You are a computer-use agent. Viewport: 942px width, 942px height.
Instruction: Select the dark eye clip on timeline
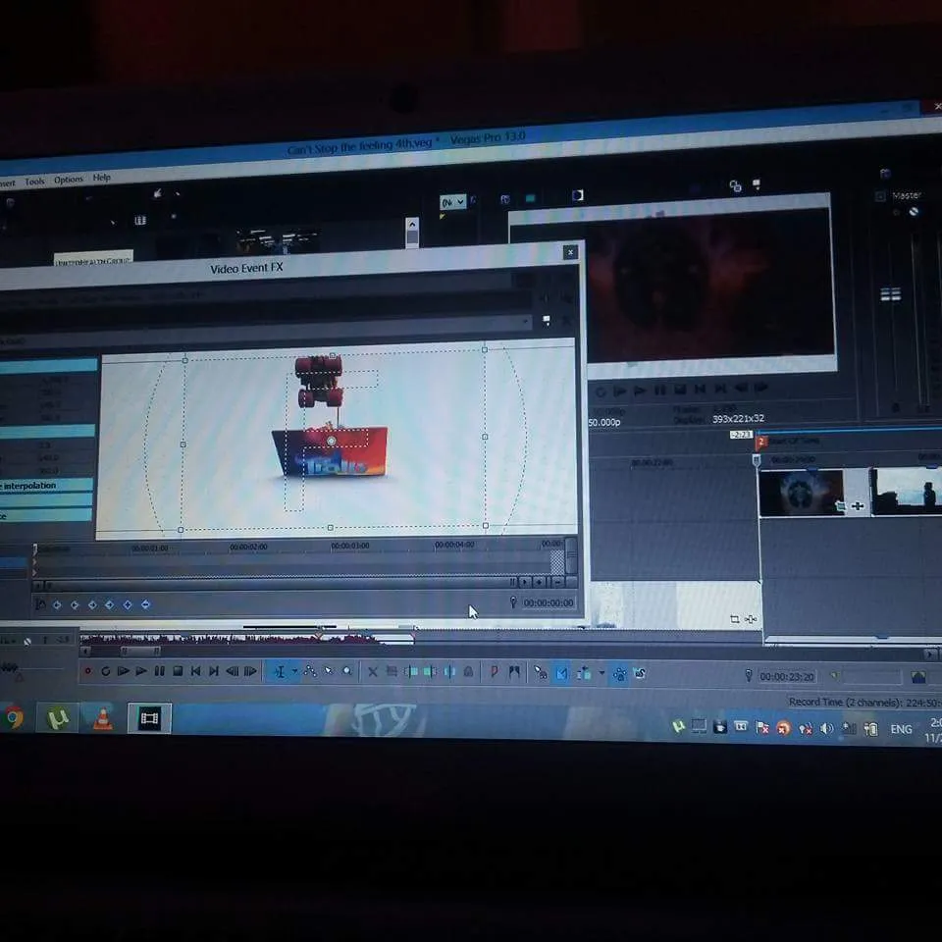tap(802, 493)
